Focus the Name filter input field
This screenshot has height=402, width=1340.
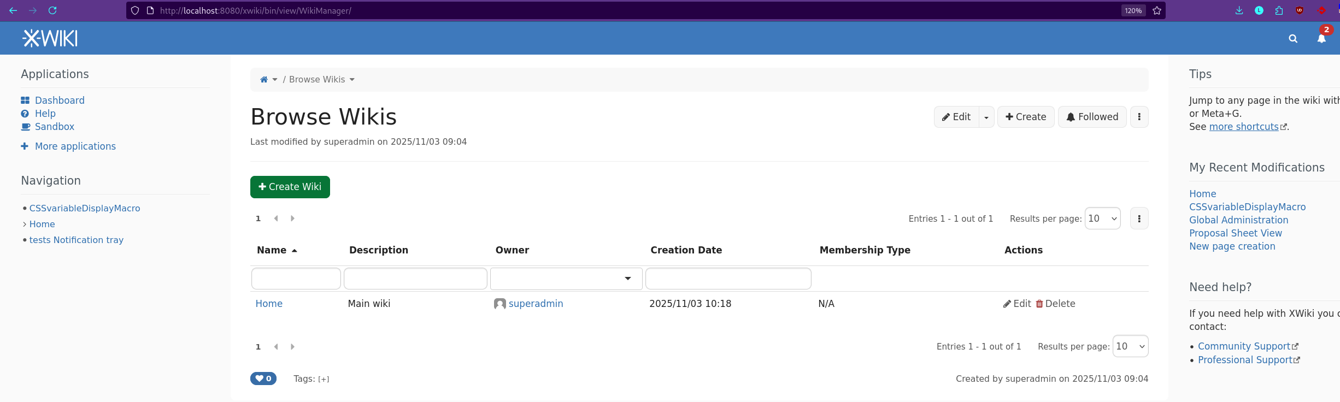click(296, 279)
